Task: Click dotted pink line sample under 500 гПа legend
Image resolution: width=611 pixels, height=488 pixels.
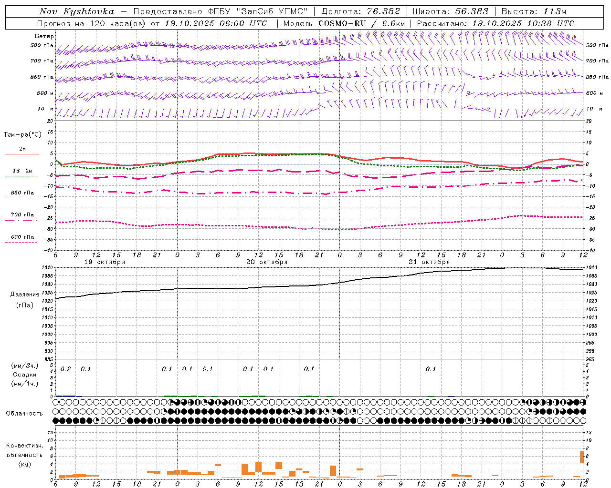Action: tap(21, 243)
